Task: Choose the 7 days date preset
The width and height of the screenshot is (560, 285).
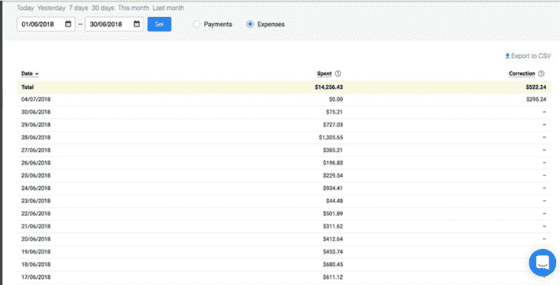Action: (78, 8)
